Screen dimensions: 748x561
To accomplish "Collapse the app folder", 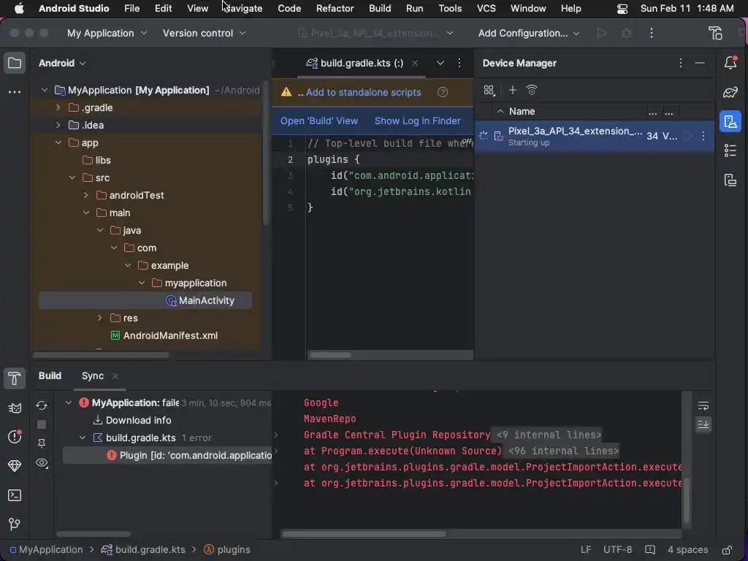I will (x=58, y=142).
